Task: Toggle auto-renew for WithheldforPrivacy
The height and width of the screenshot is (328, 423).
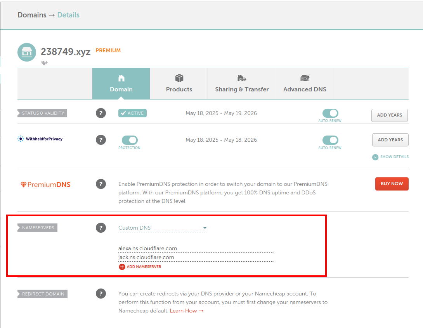Action: point(330,140)
